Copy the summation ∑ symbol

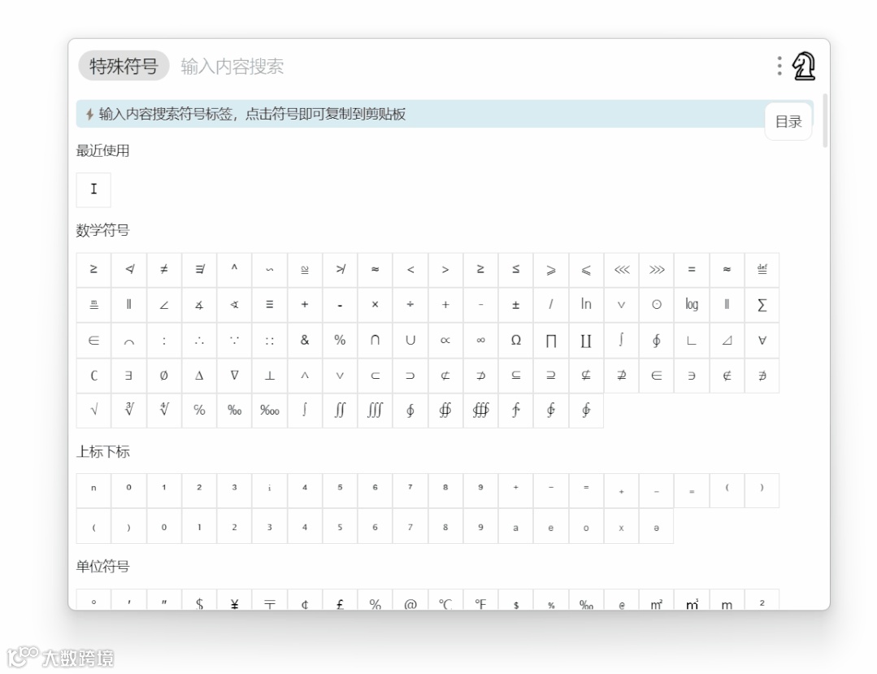point(762,305)
